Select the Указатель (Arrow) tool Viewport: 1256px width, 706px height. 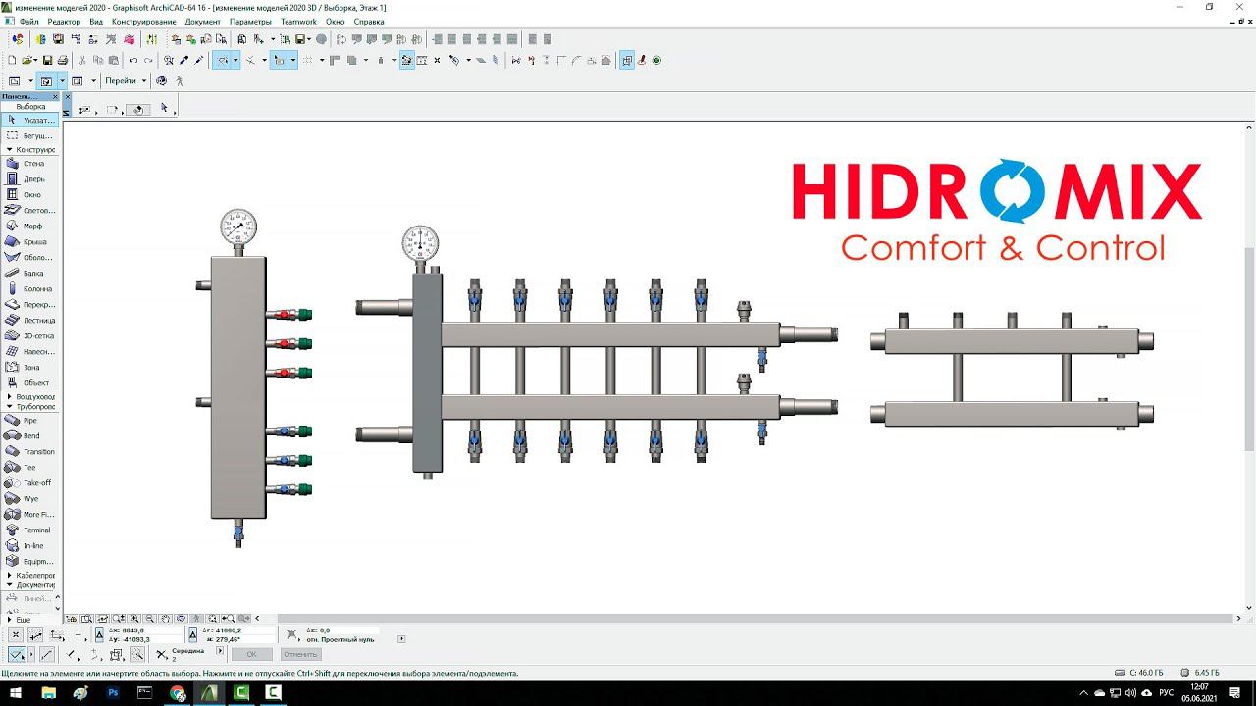tap(29, 120)
